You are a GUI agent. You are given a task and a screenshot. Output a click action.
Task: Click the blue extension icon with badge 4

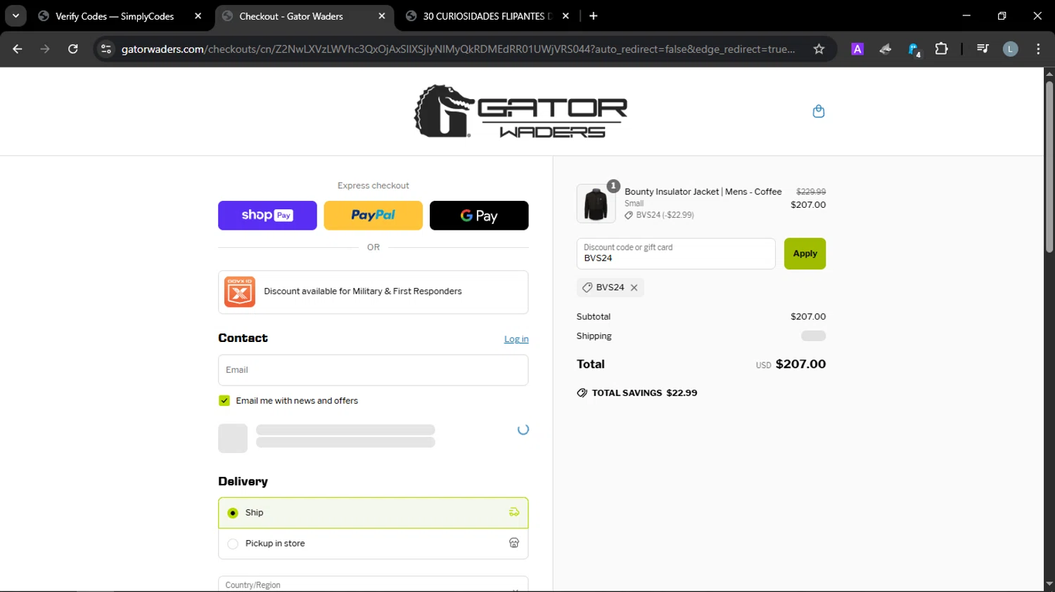[914, 49]
